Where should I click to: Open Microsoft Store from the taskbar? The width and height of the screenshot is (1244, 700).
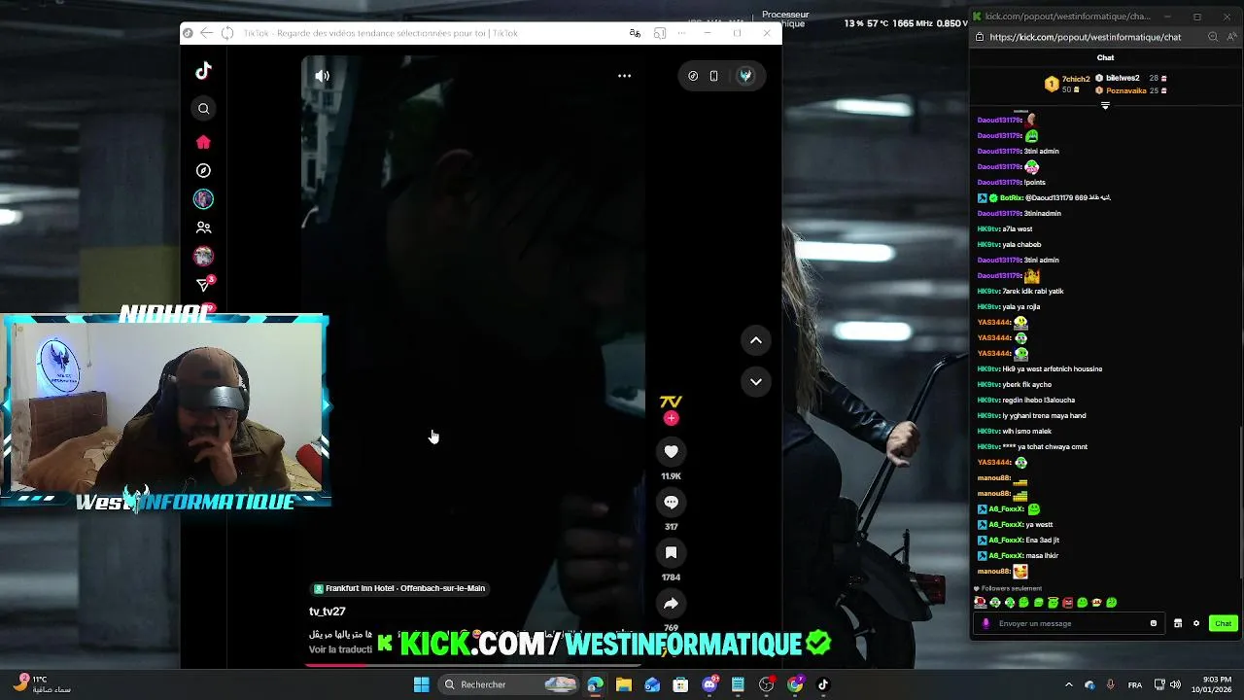click(680, 684)
